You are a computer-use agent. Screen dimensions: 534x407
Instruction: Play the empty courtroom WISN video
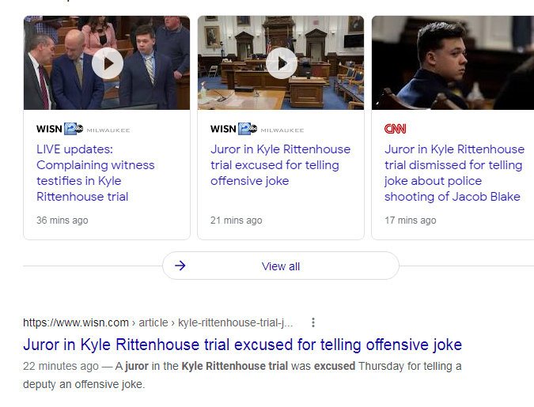tap(282, 63)
